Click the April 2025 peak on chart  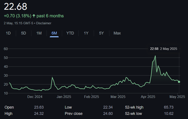[155, 56]
